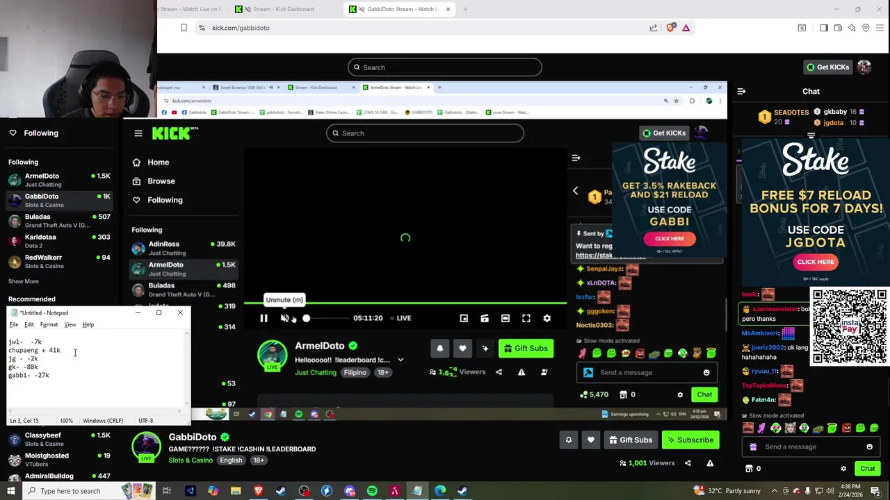Click Slots & Casino category link

click(191, 460)
